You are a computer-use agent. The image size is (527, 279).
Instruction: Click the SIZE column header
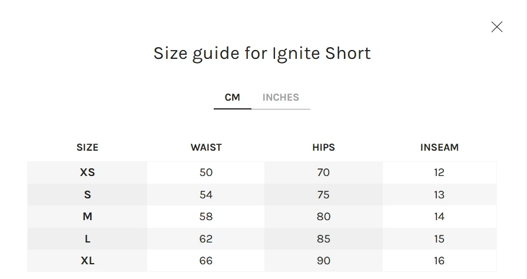[87, 148]
